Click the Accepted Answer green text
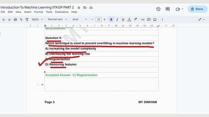 click(71, 75)
